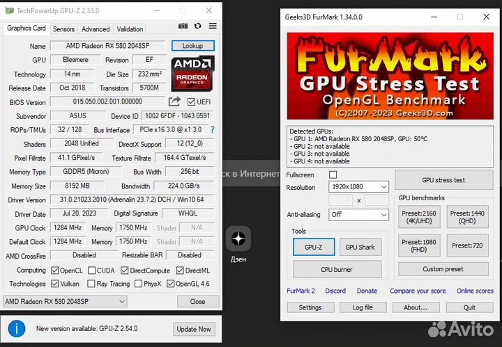Open the Дзен desktop shortcut icon
Viewport: 502px width, 347px height.
click(238, 239)
